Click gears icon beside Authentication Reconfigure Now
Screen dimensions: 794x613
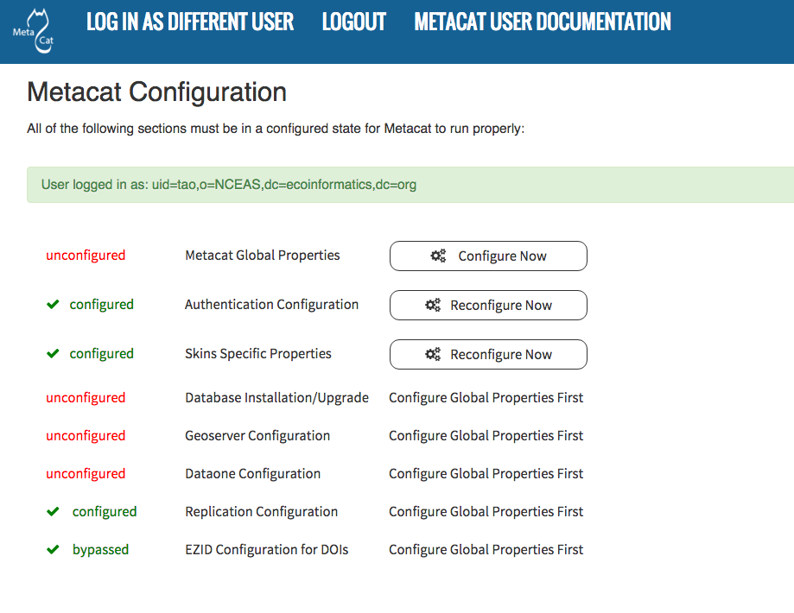pyautogui.click(x=432, y=306)
